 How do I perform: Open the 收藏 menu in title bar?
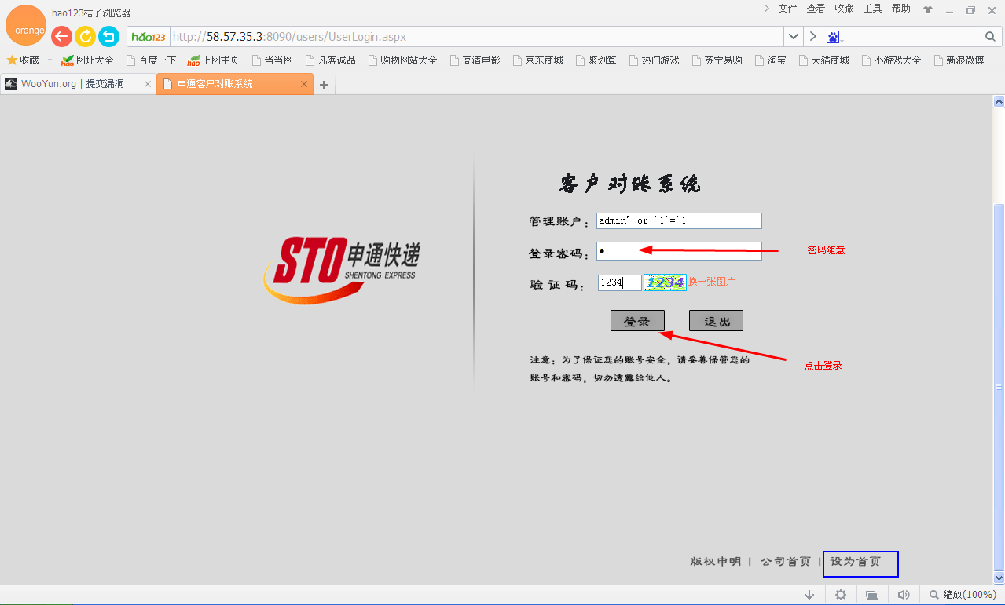tap(844, 9)
